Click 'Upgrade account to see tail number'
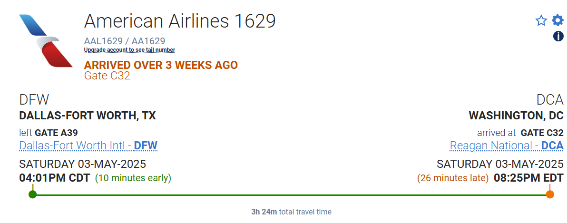This screenshot has width=567, height=223. click(129, 50)
